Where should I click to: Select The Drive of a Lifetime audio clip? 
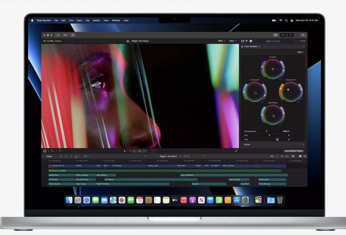pyautogui.click(x=165, y=171)
